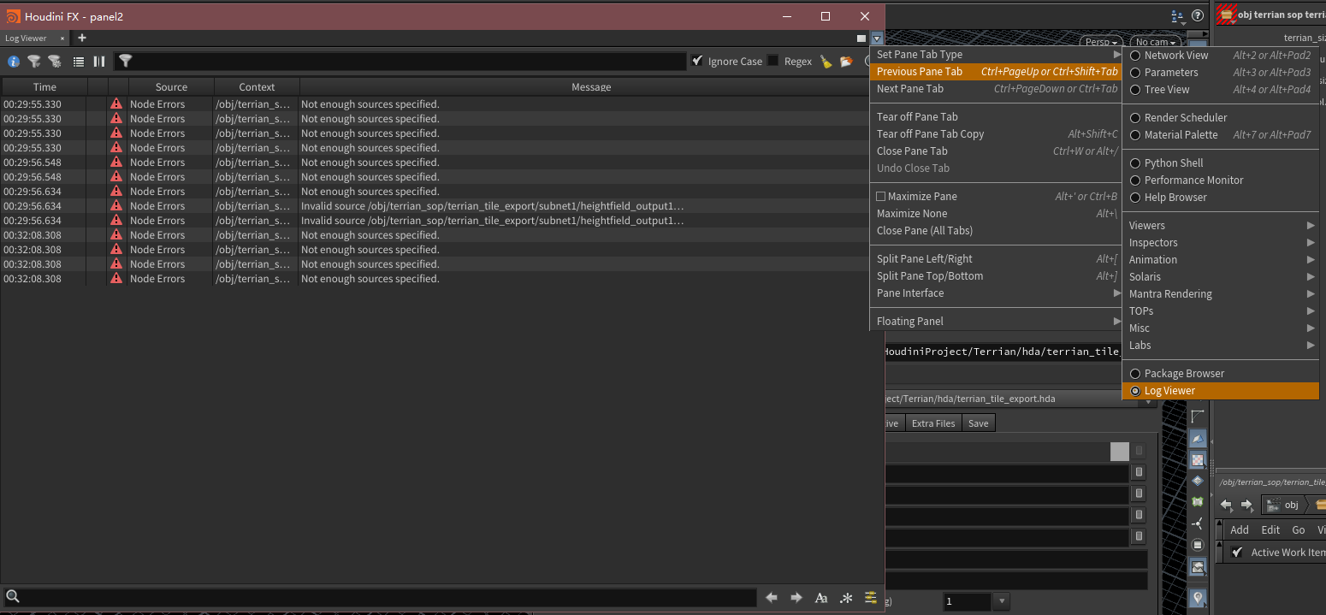Expand the Inspectors submenu
1326x615 pixels.
tap(1221, 243)
